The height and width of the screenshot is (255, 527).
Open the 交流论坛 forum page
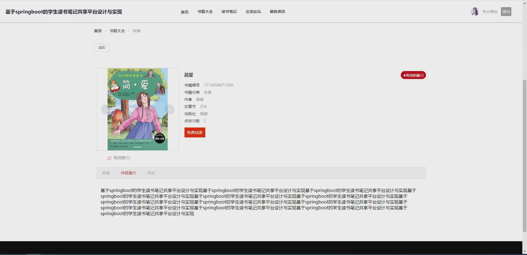click(x=253, y=12)
